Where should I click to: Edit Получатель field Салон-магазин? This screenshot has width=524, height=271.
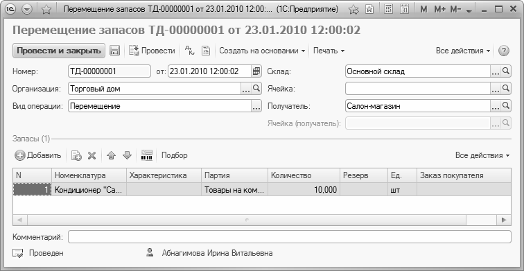point(418,106)
